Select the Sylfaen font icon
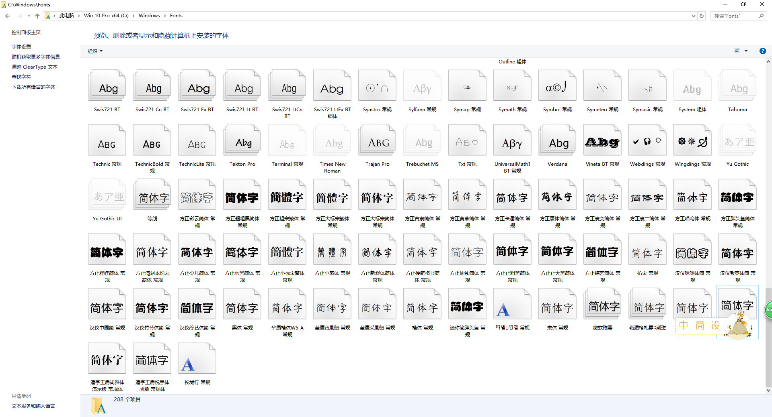This screenshot has height=417, width=772. pos(422,86)
